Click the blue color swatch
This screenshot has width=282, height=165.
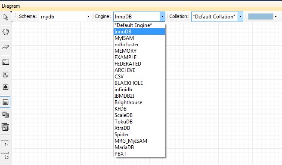click(260, 16)
